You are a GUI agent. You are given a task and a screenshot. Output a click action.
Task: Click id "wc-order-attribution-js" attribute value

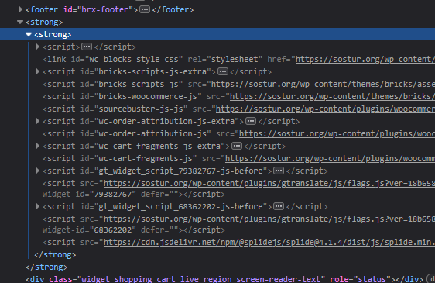[x=152, y=133]
